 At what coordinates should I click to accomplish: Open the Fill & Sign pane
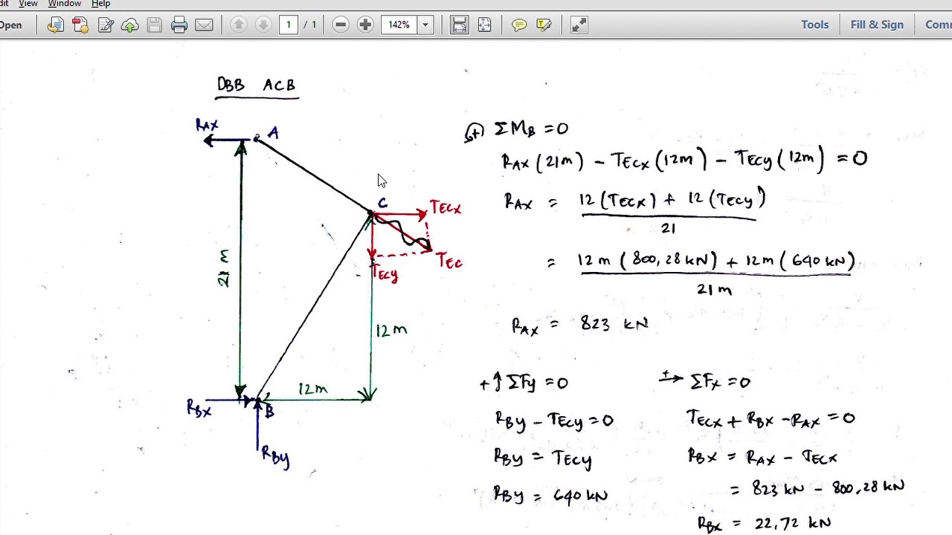click(x=877, y=25)
